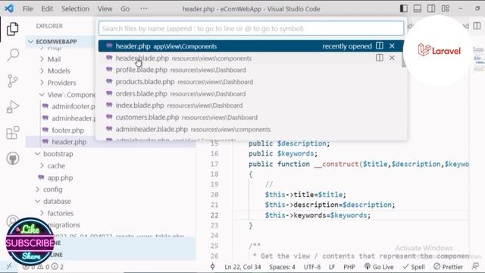The width and height of the screenshot is (485, 273).
Task: Open the Source Control view
Action: (x=13, y=81)
